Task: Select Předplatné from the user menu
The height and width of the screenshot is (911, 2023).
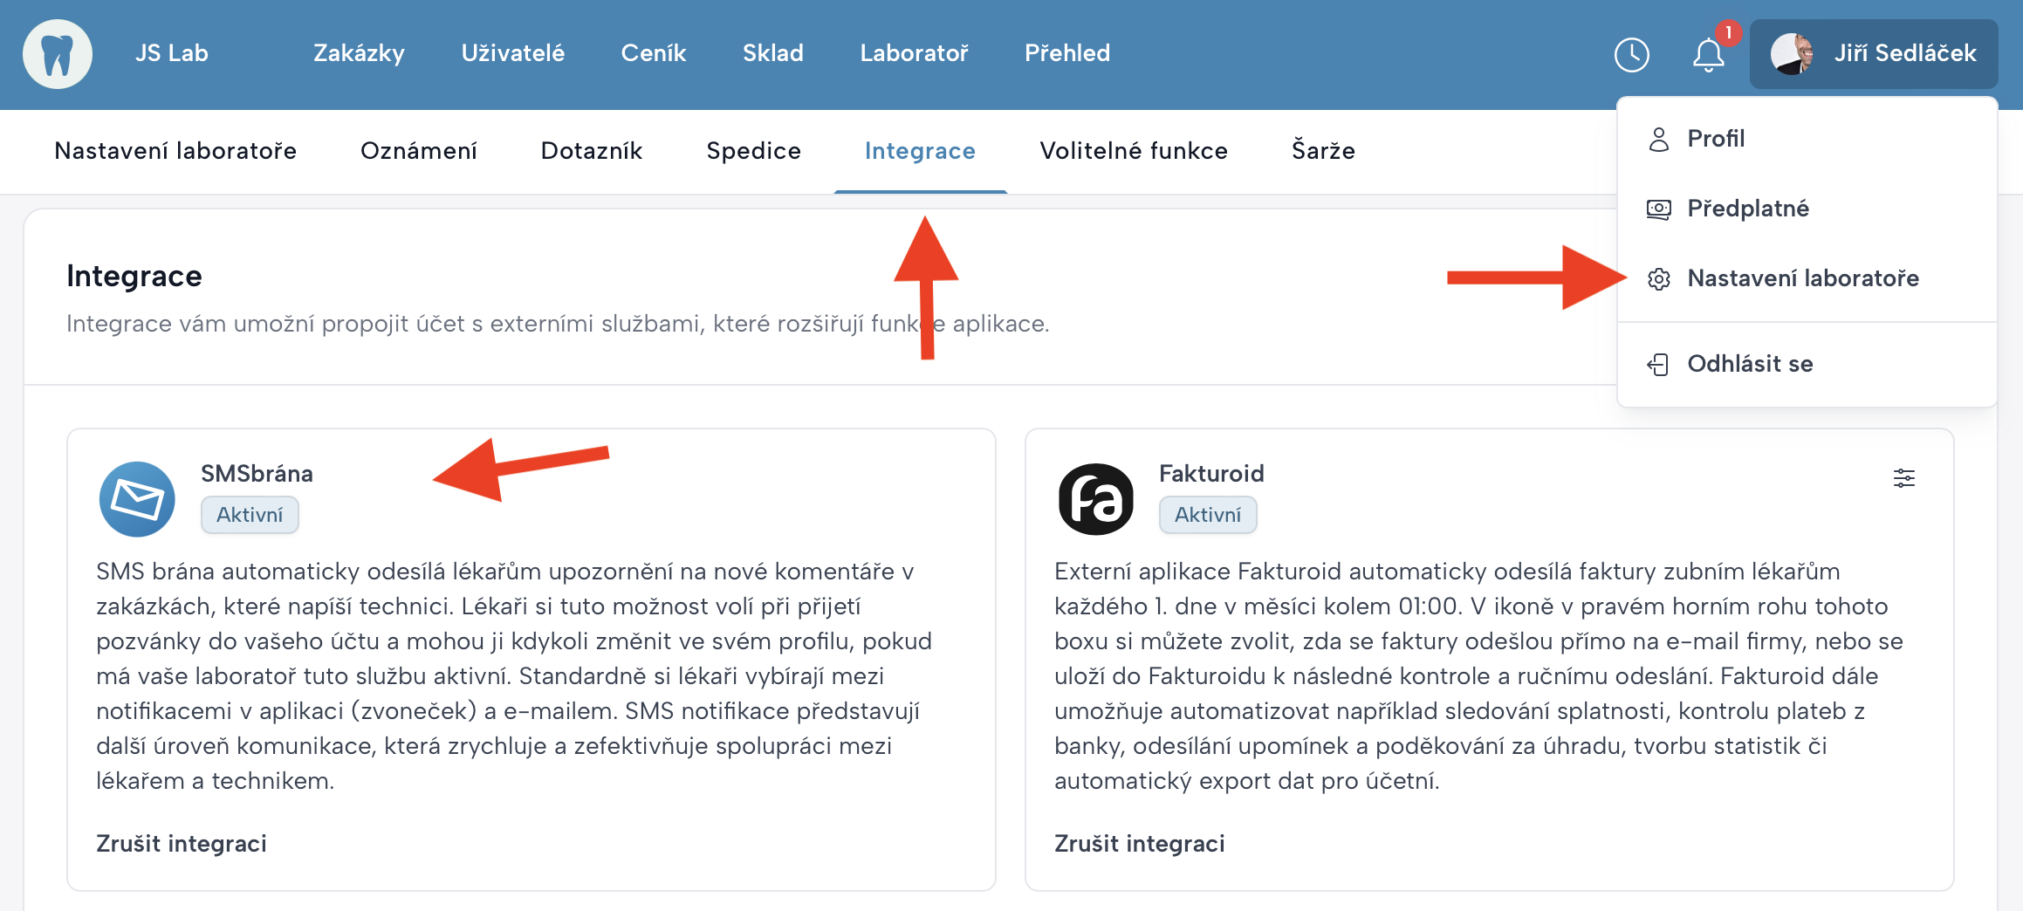Action: coord(1747,209)
